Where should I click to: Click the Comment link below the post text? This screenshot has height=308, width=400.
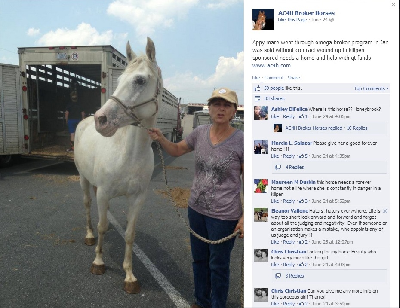(274, 78)
